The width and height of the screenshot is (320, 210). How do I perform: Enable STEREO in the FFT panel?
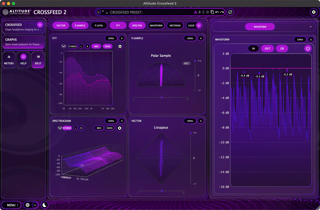tap(72, 46)
